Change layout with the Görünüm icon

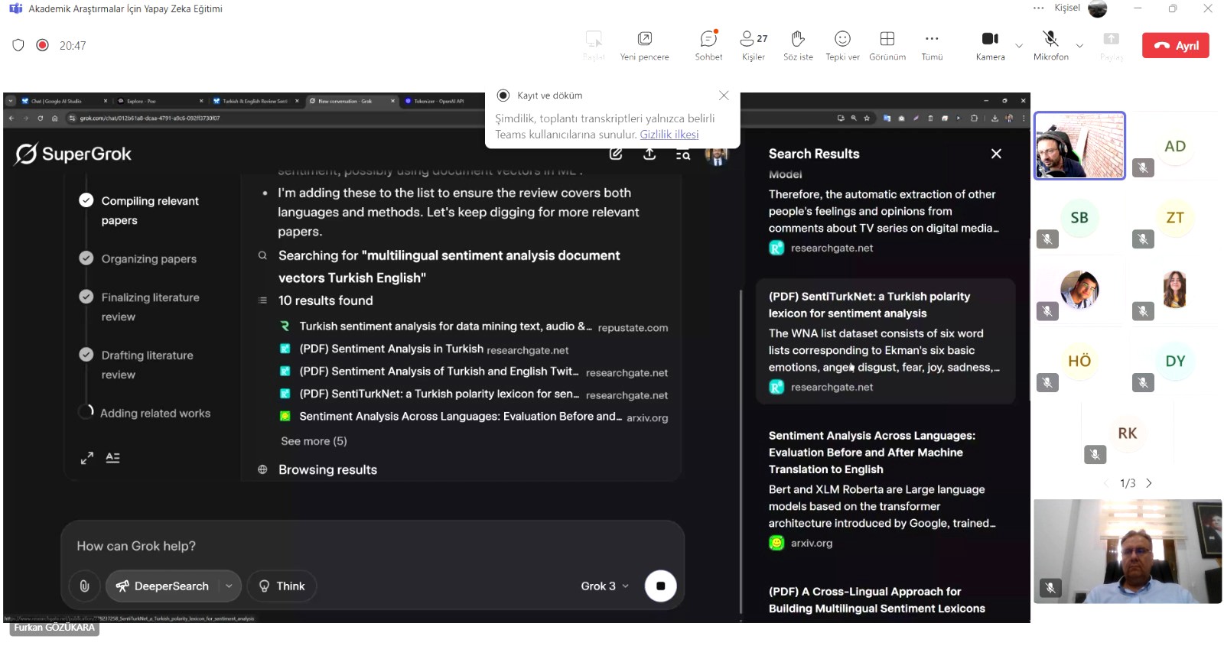click(887, 44)
